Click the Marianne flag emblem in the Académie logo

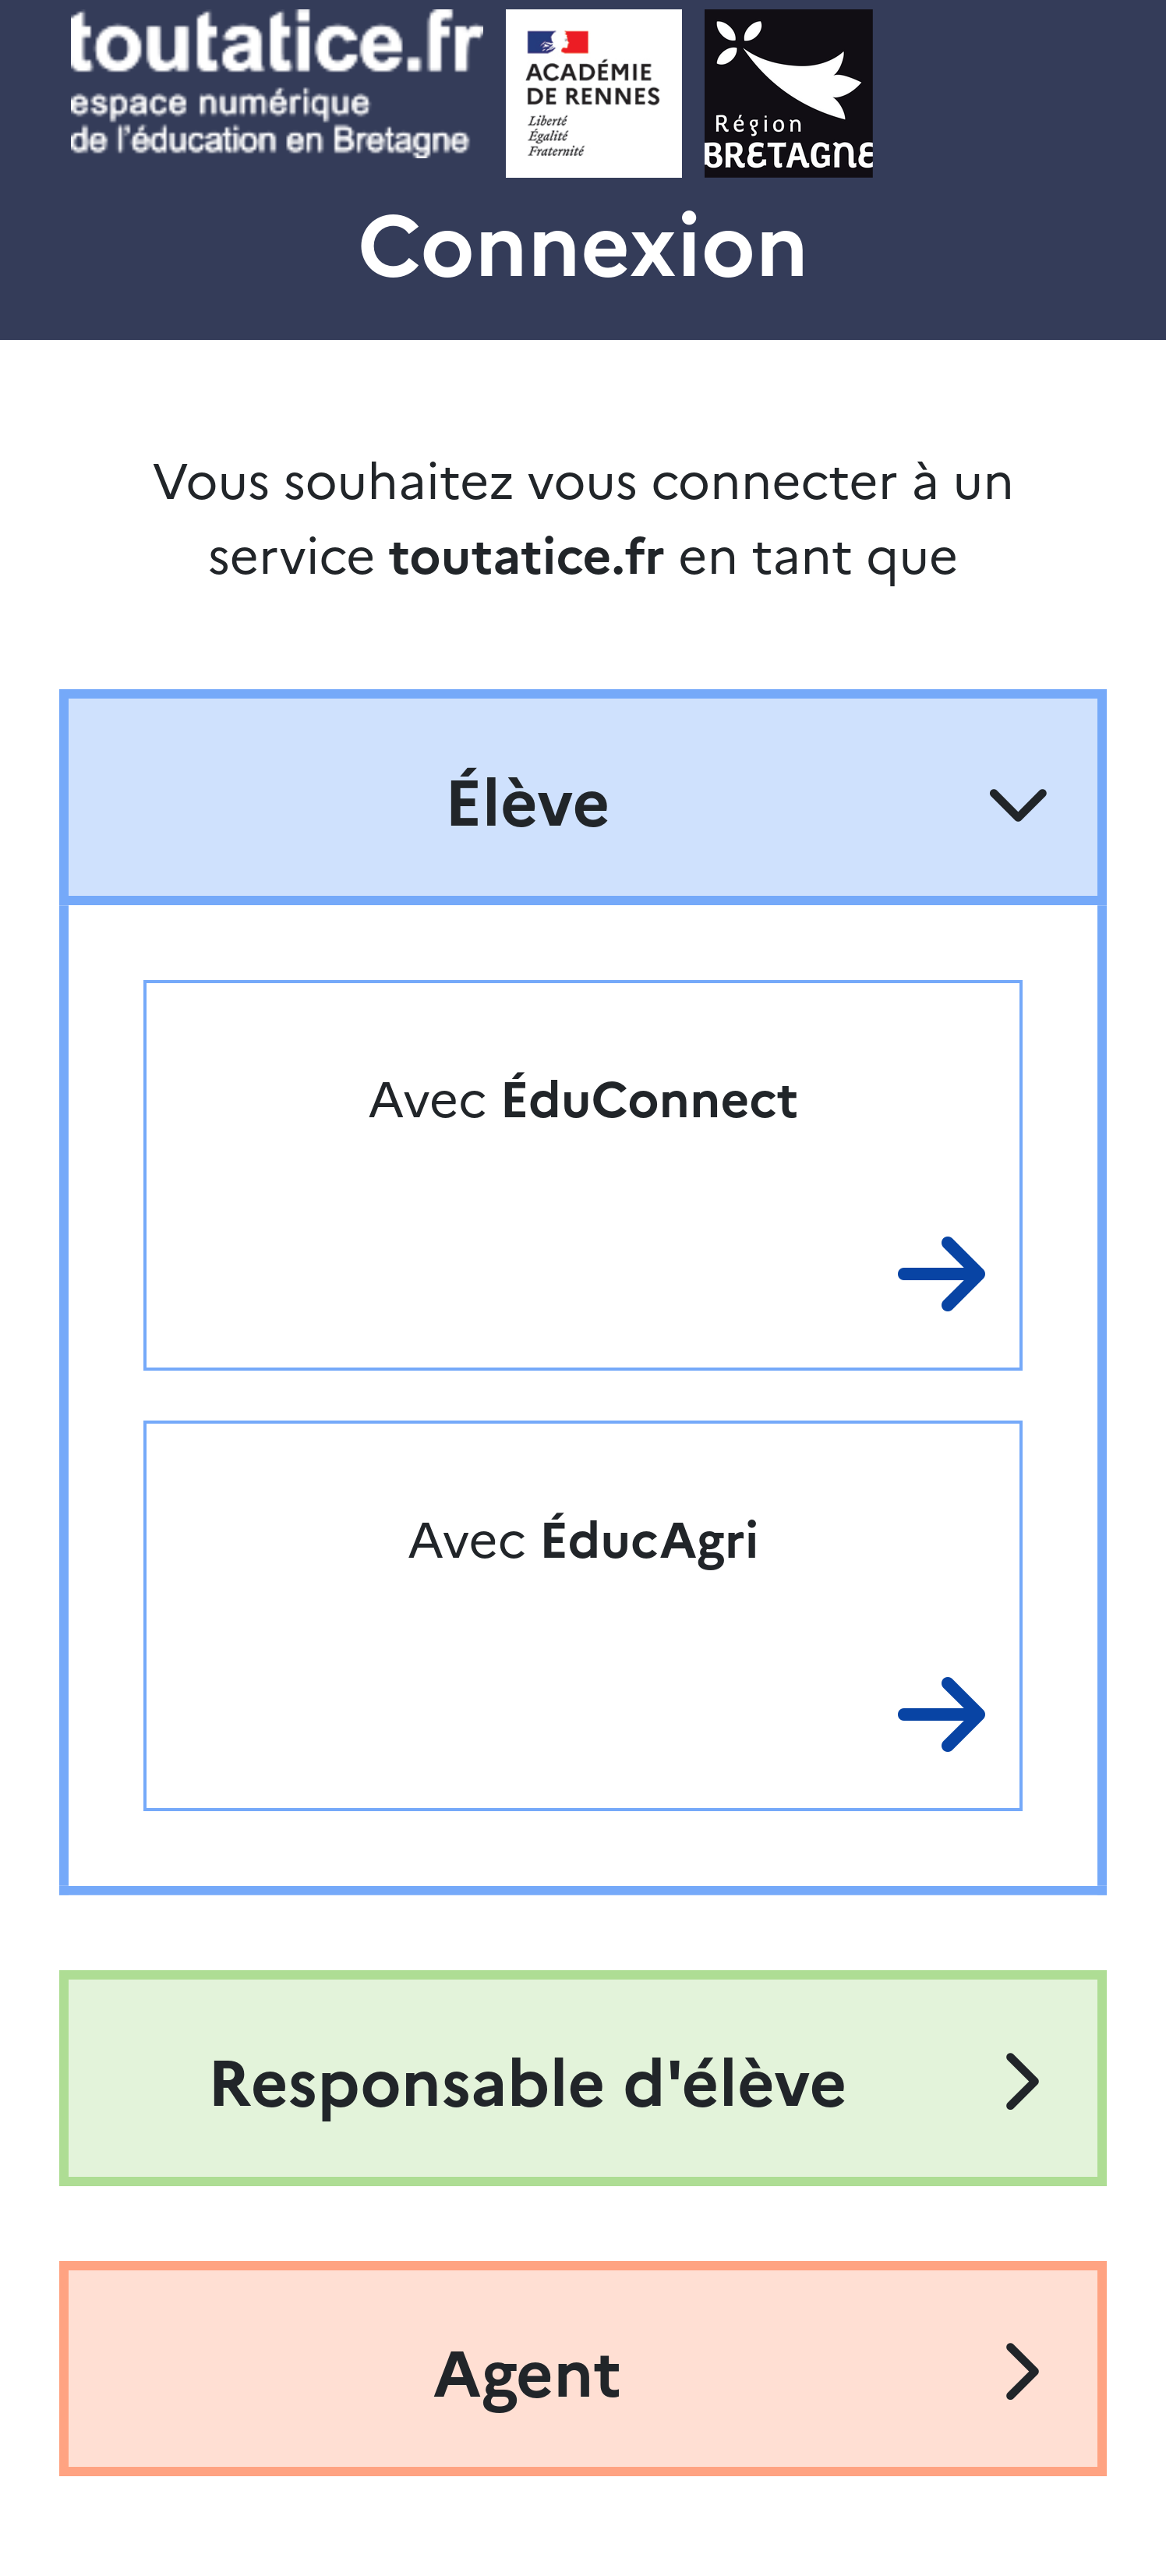557,42
